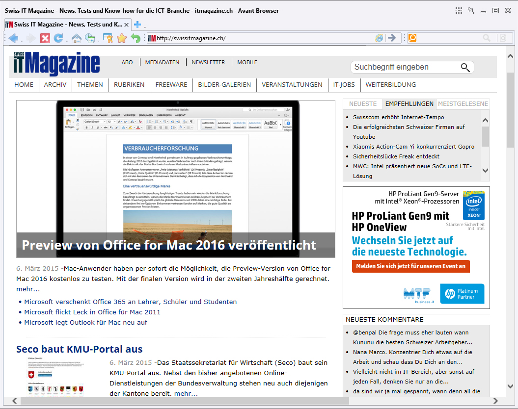Click the page vertical scrollbar thumb
The width and height of the screenshot is (518, 409).
(511, 110)
